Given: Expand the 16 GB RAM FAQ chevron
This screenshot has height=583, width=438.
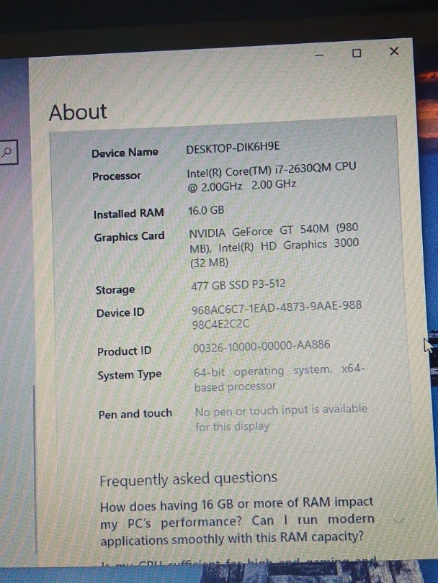Looking at the screenshot, I should click(398, 520).
